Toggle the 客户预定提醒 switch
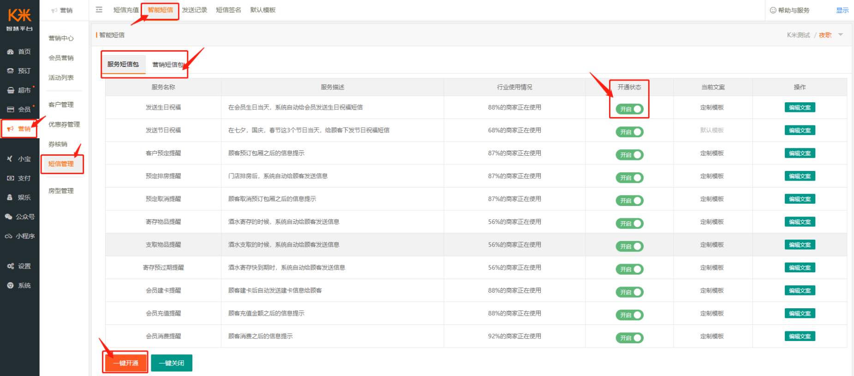Viewport: 854px width, 376px height. [x=629, y=155]
